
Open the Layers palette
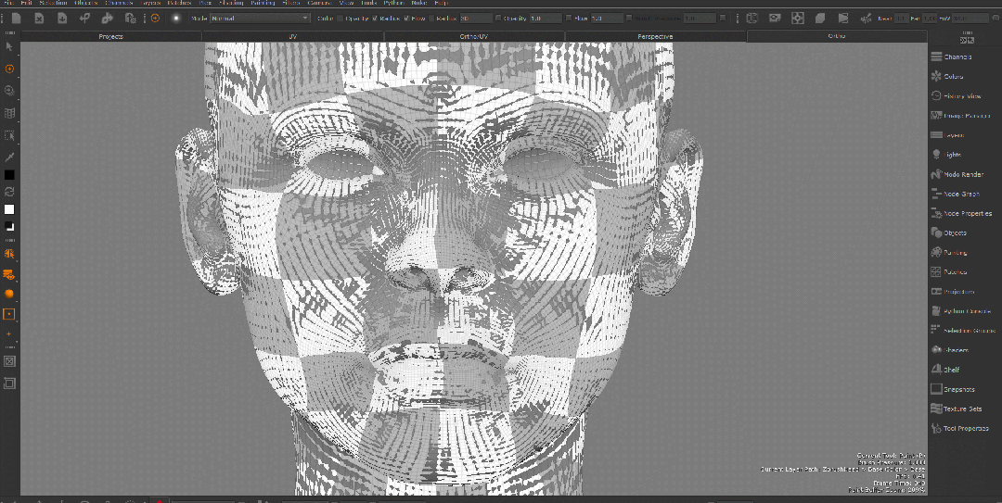947,135
